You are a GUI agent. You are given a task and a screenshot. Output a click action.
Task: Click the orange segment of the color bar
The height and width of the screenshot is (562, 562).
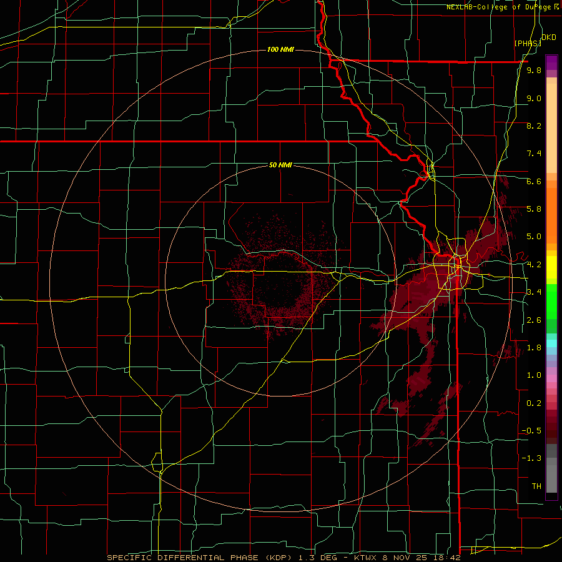click(x=551, y=216)
